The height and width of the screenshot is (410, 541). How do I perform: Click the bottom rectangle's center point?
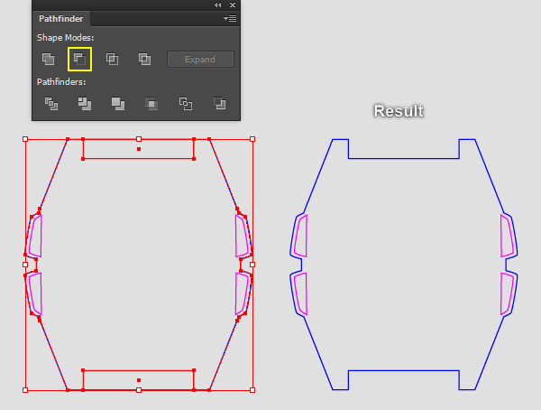pos(139,380)
